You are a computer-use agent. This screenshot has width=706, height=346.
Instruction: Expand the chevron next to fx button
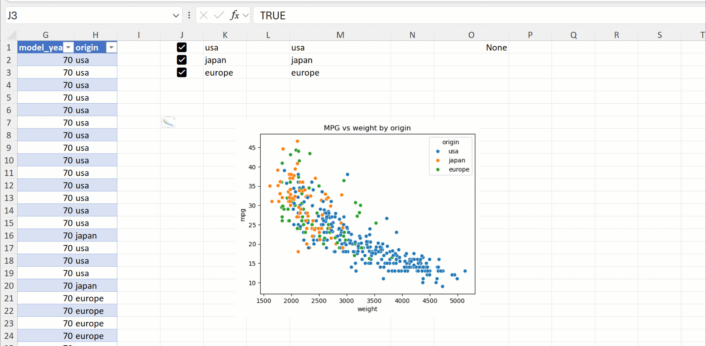246,15
